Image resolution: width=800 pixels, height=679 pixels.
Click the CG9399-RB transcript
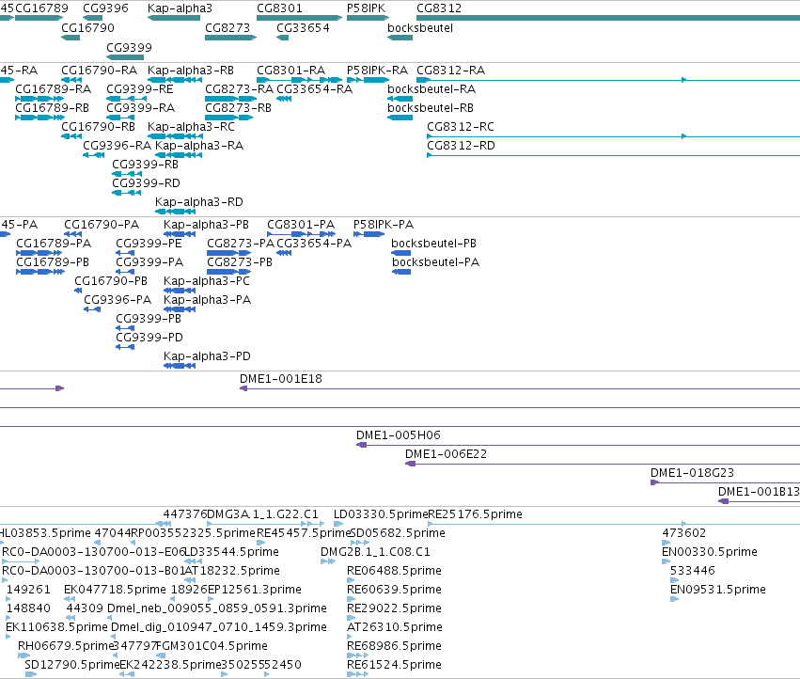[x=127, y=174]
